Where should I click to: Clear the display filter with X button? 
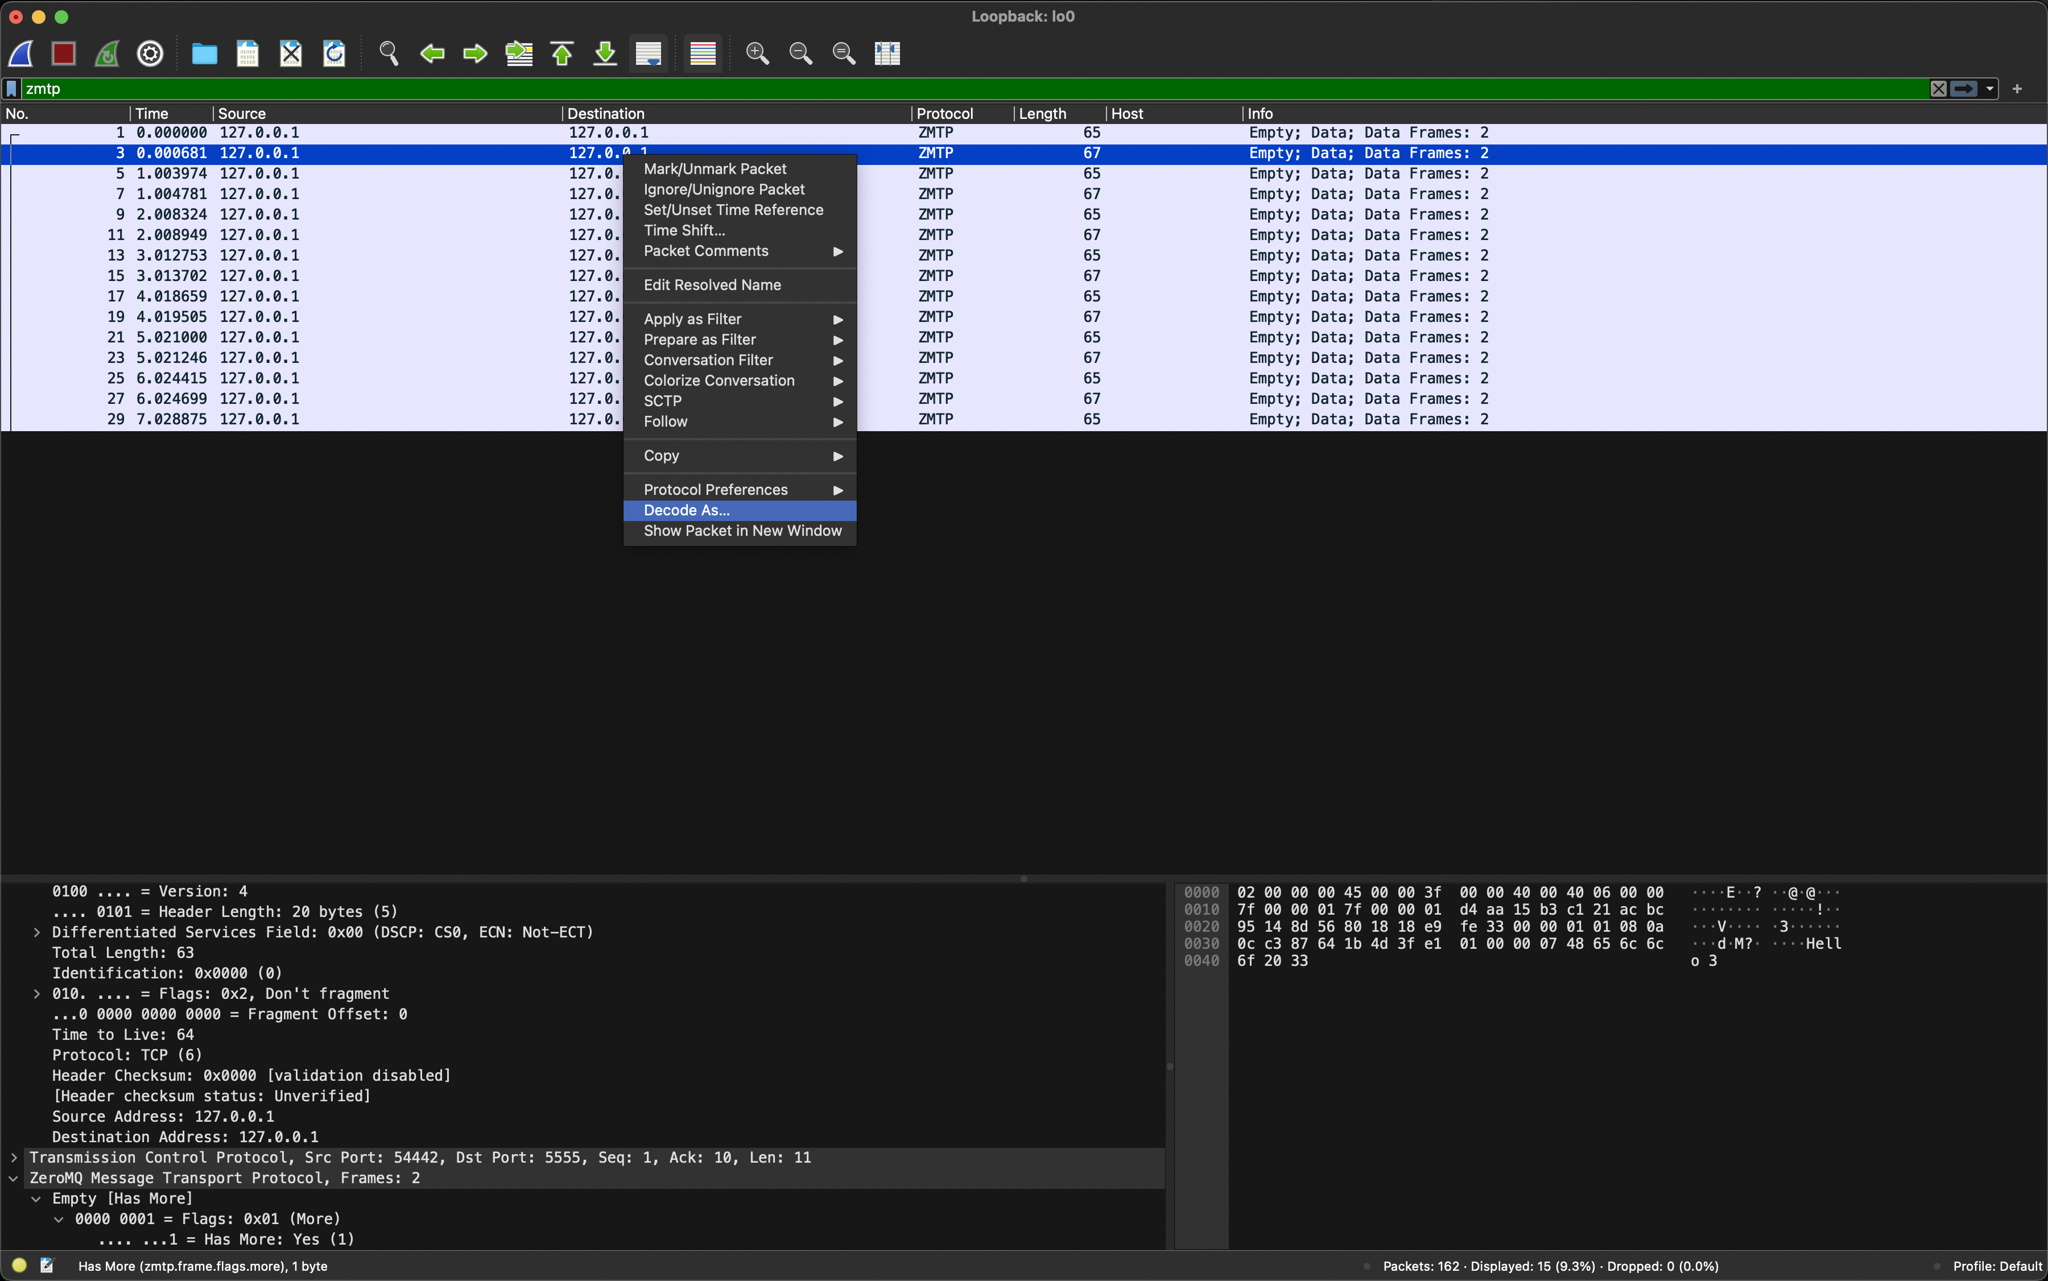click(1938, 89)
